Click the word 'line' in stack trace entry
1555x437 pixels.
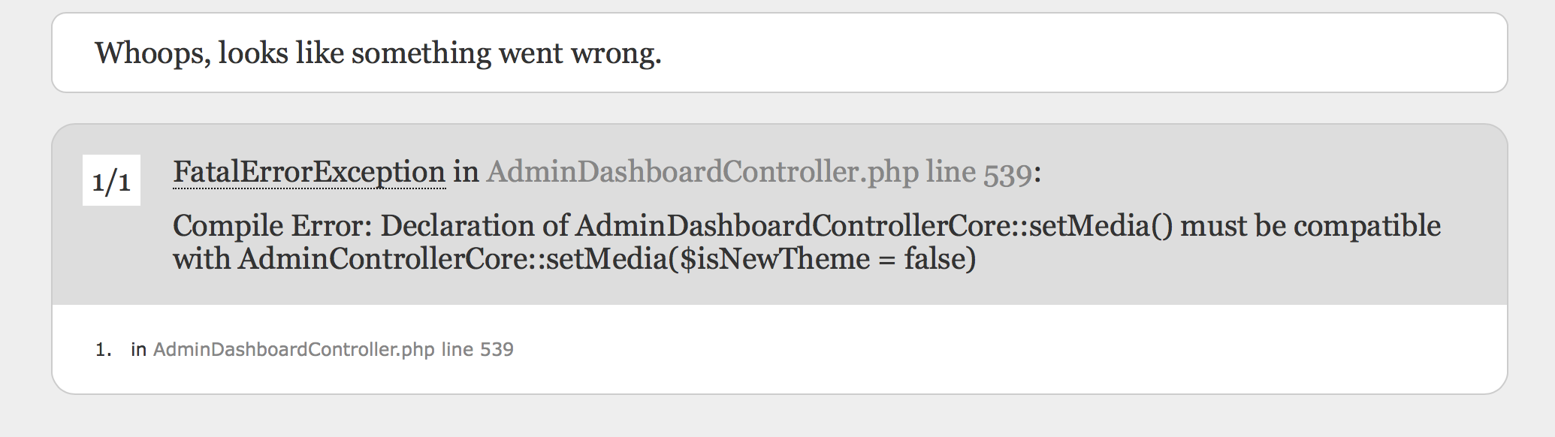tap(457, 349)
